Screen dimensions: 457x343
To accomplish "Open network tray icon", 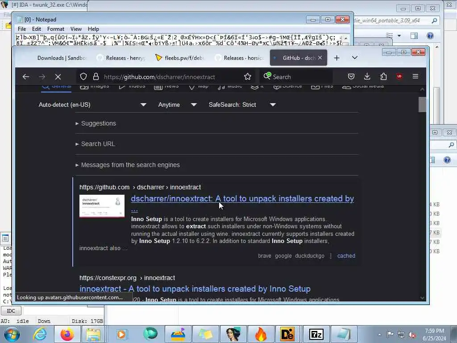I will point(401,335).
